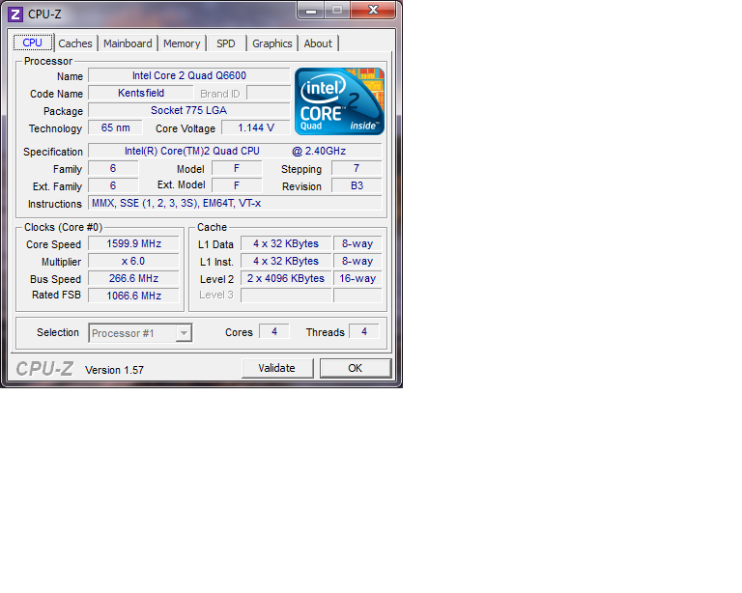This screenshot has width=742, height=593.
Task: Click the OK button
Action: click(356, 368)
